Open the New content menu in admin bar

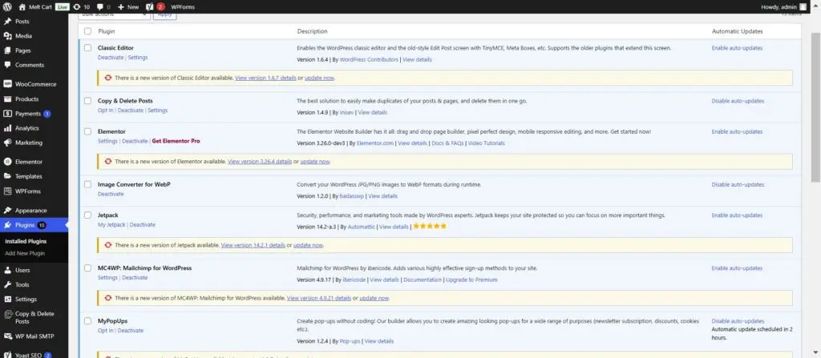click(127, 6)
